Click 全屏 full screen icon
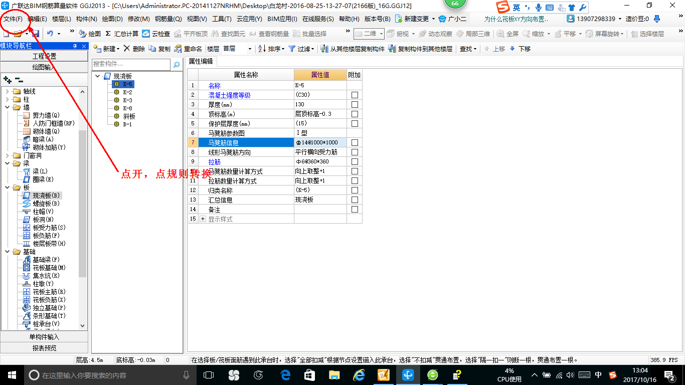 point(508,34)
